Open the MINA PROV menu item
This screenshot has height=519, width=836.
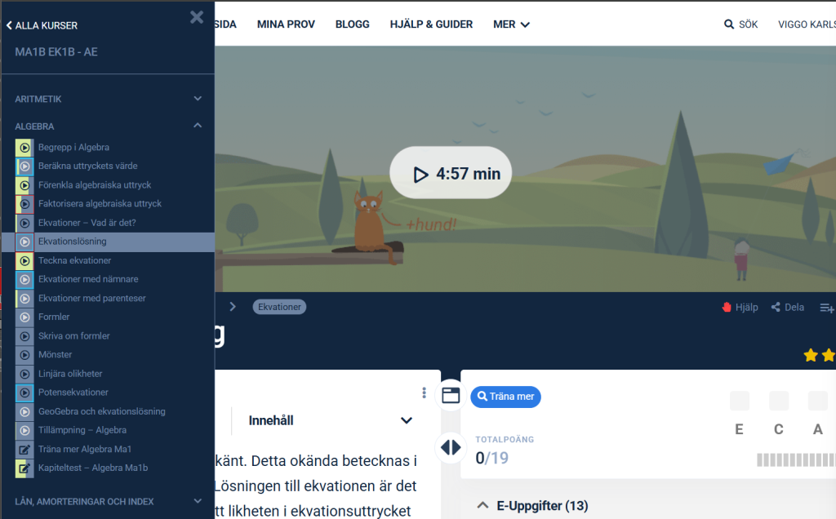(x=286, y=24)
